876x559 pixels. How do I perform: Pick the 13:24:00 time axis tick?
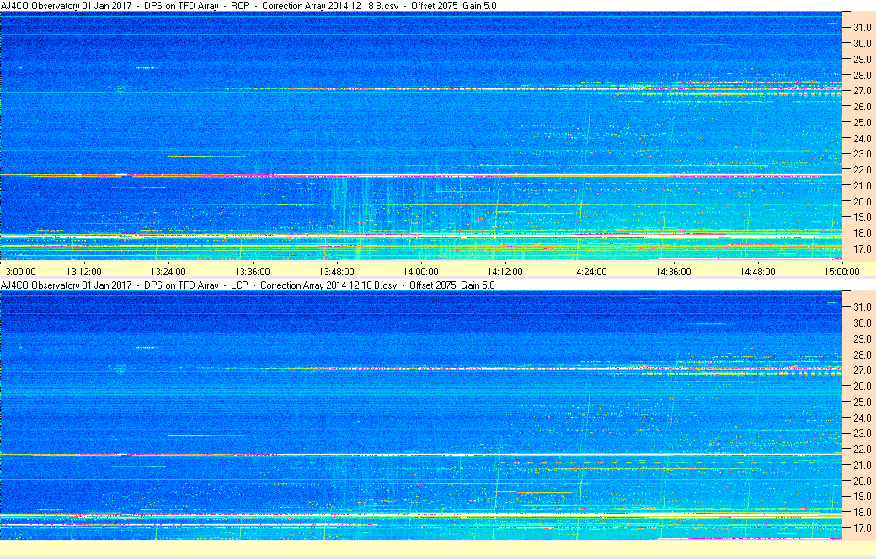(168, 271)
